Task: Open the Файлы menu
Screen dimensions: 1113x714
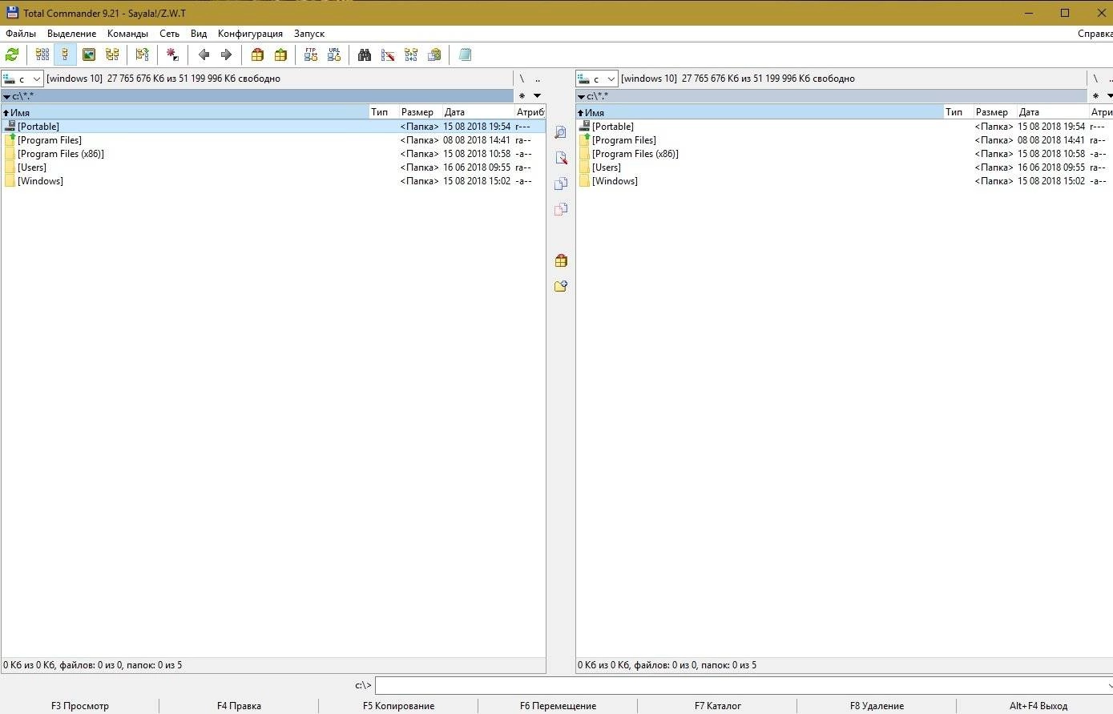Action: (x=21, y=34)
